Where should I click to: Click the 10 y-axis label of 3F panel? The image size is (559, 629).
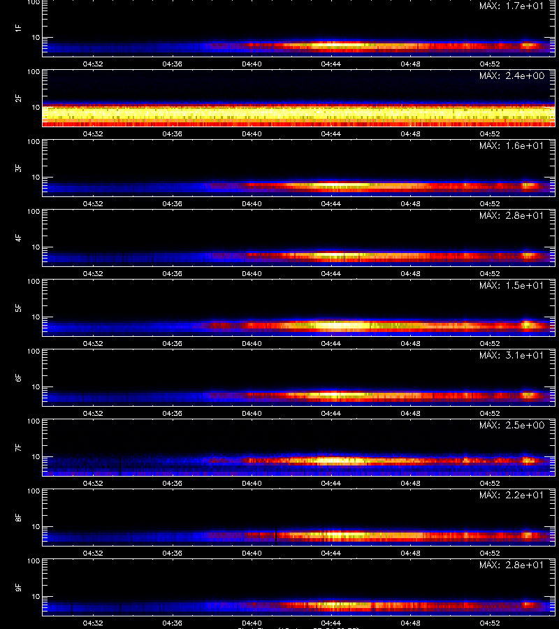[36, 178]
